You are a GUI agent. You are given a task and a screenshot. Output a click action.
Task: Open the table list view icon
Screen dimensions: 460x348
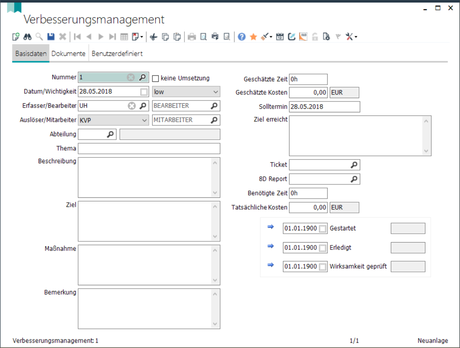tap(124, 37)
